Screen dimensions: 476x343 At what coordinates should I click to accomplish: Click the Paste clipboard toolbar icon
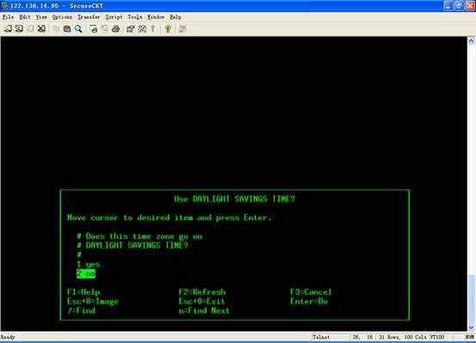tap(67, 29)
